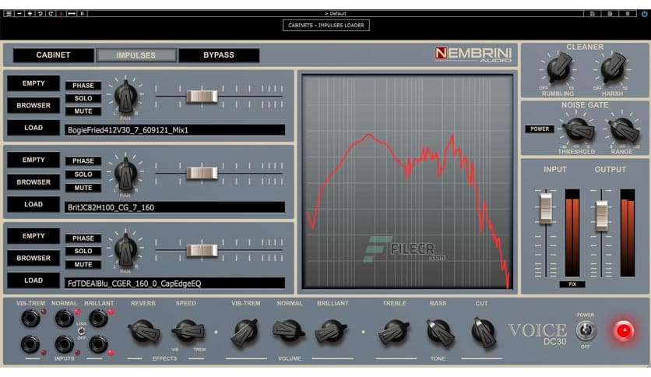Viewport: 651px width, 377px height.
Task: Open BROWSER for the BogieFried slot
Action: (x=33, y=105)
